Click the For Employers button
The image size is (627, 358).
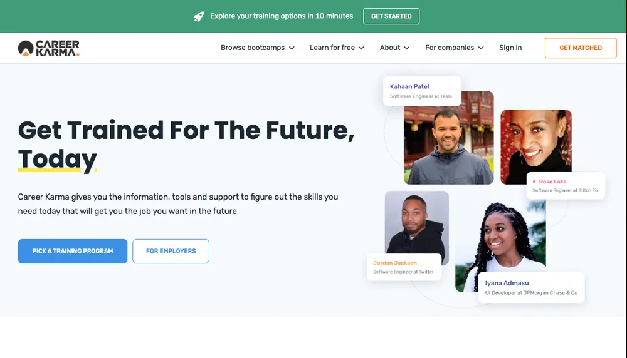[171, 251]
